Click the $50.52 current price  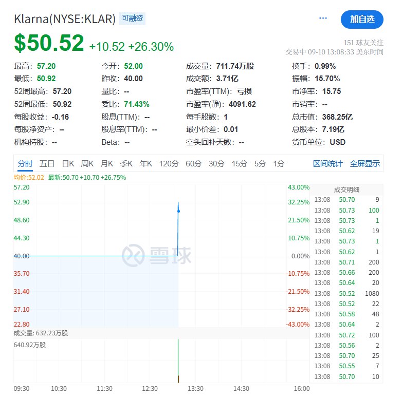pyautogui.click(x=49, y=43)
